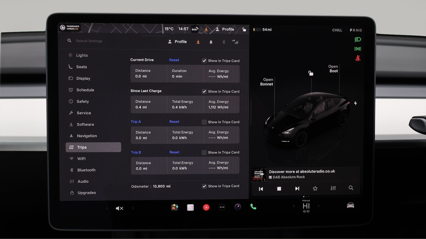Image resolution: width=426 pixels, height=239 pixels.
Task: Uncheck Show in Trips Card for Current Drive
Action: click(x=204, y=61)
